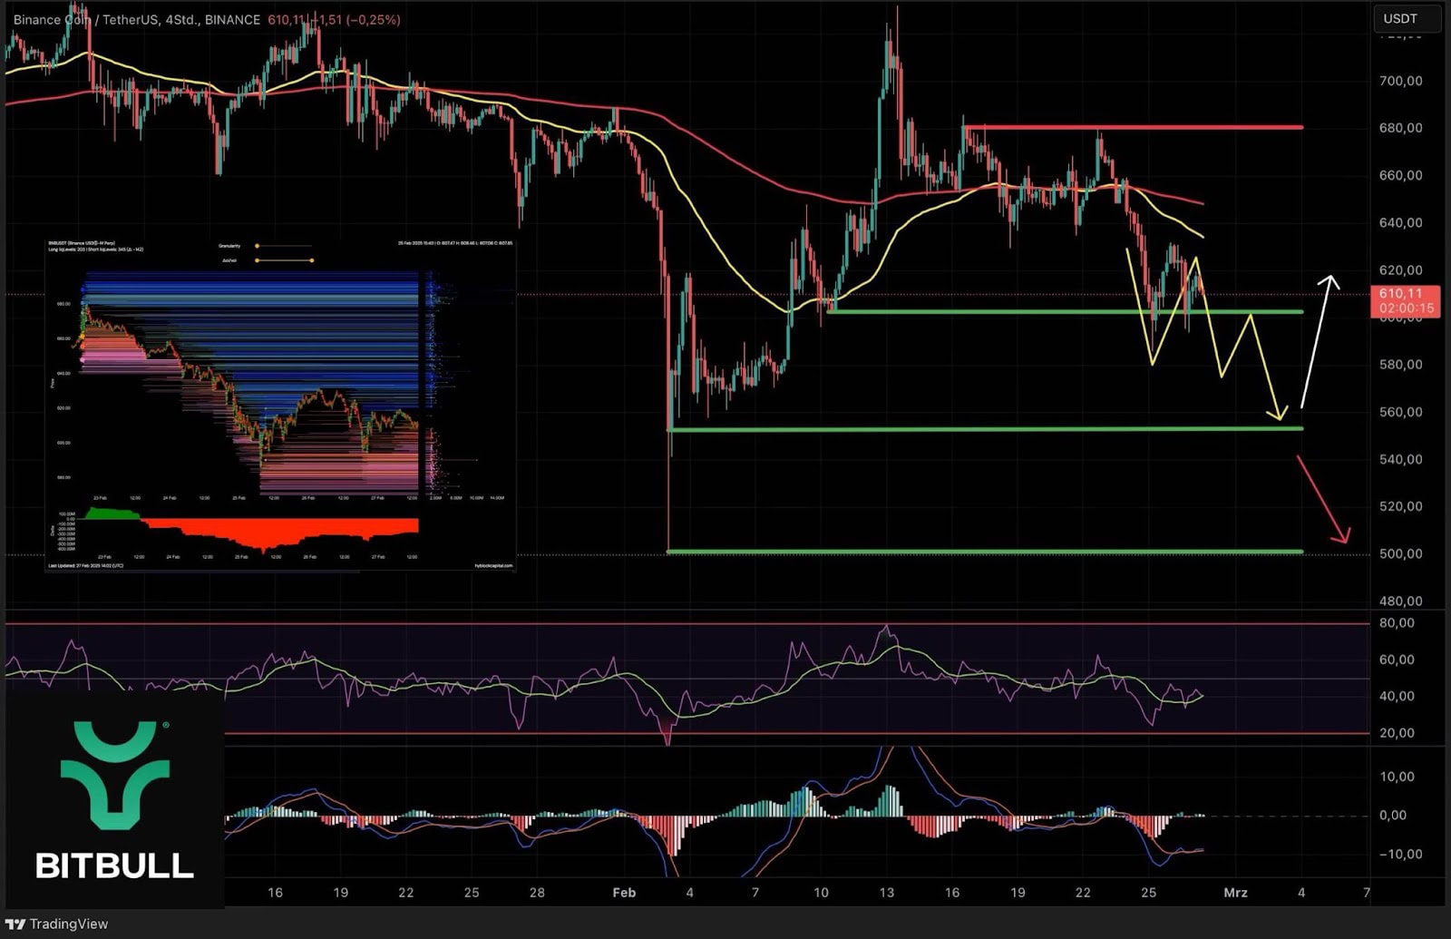Adjust the Granularity slider handle
Screen dimensions: 1451x939
[x=257, y=246]
